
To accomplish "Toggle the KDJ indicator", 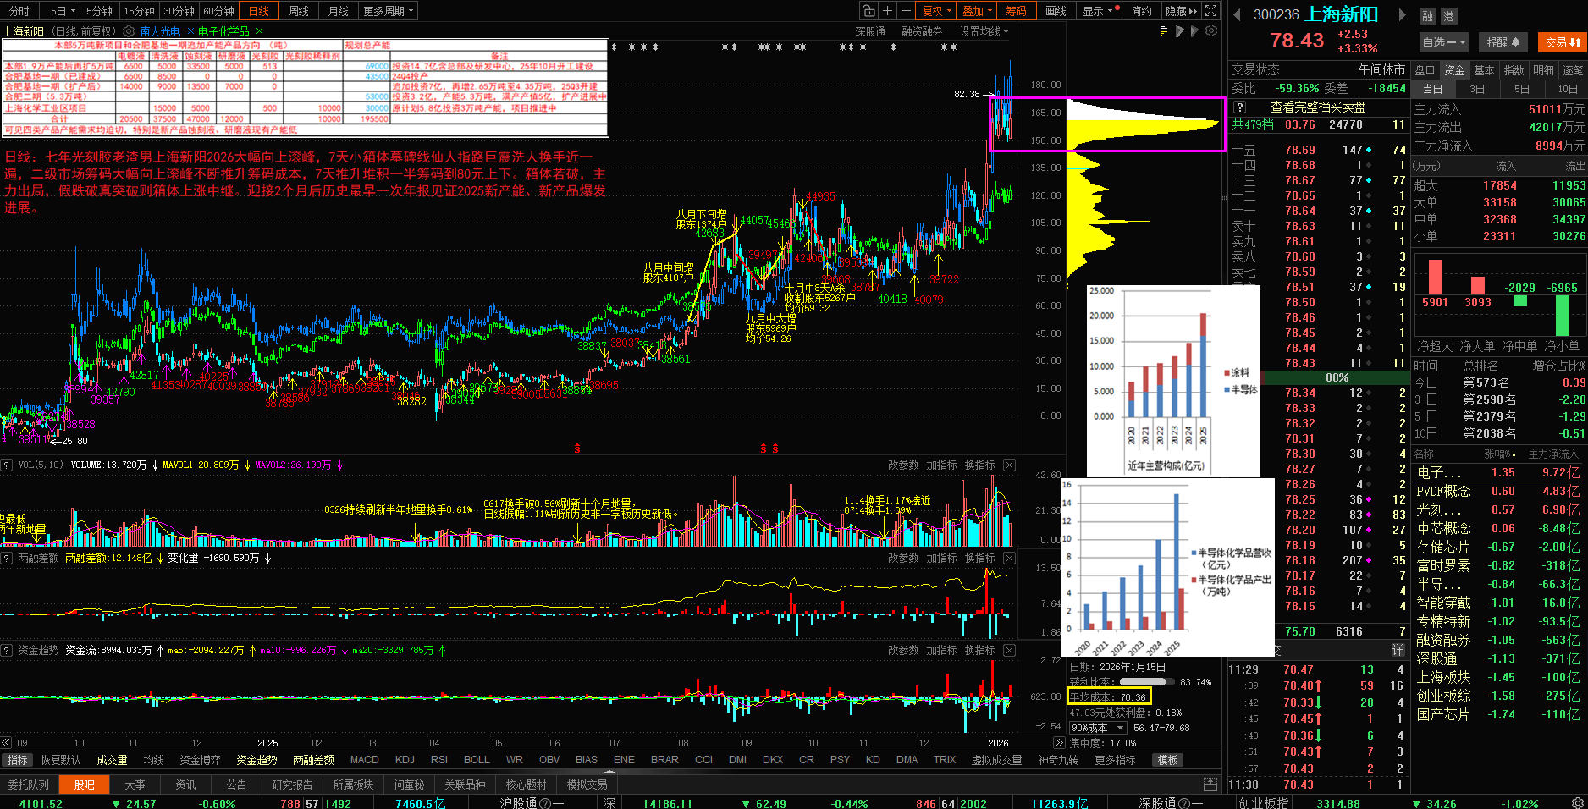I will pyautogui.click(x=405, y=760).
